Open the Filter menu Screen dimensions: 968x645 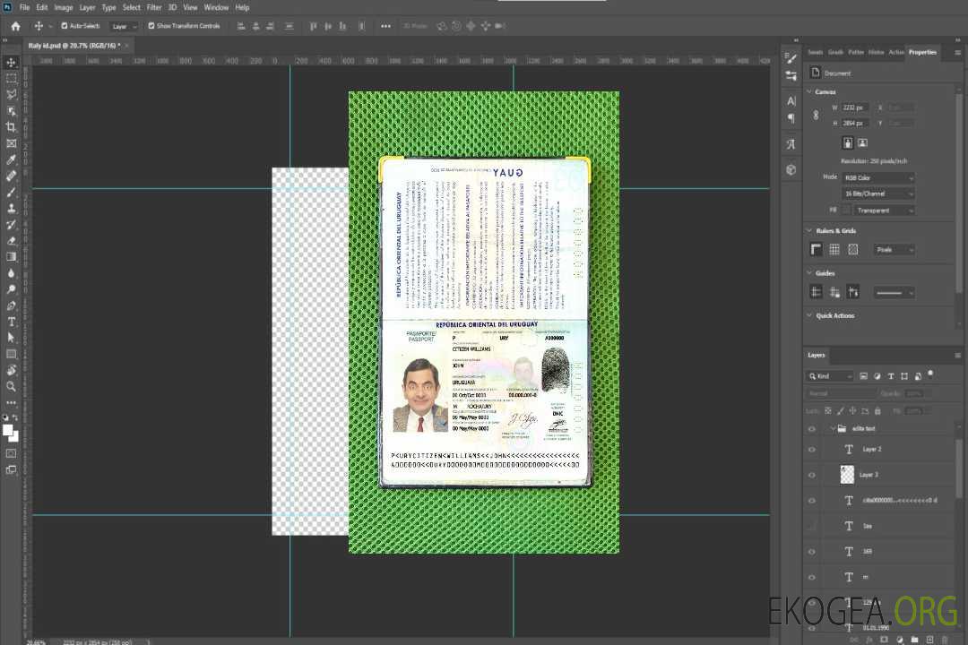click(x=154, y=7)
